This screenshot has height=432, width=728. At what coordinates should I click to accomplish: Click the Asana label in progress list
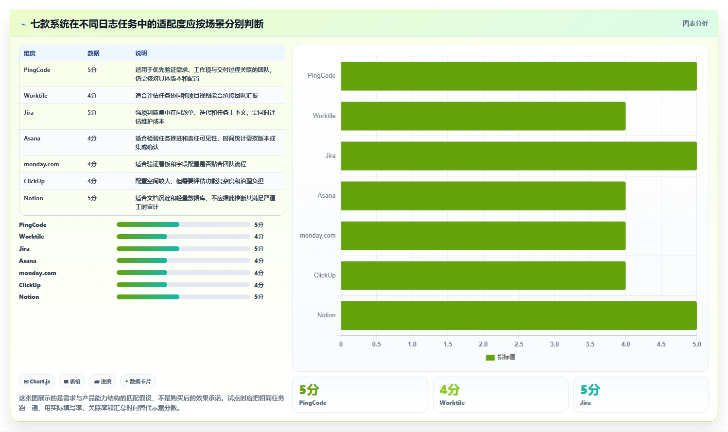28,261
